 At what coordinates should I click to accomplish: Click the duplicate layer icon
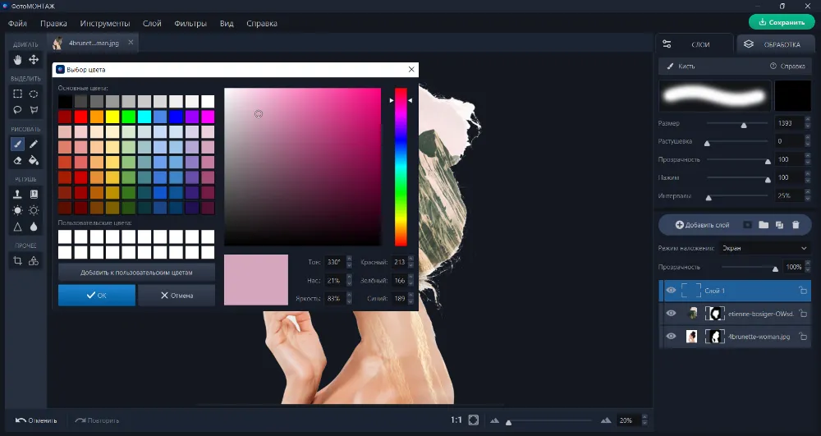[779, 224]
